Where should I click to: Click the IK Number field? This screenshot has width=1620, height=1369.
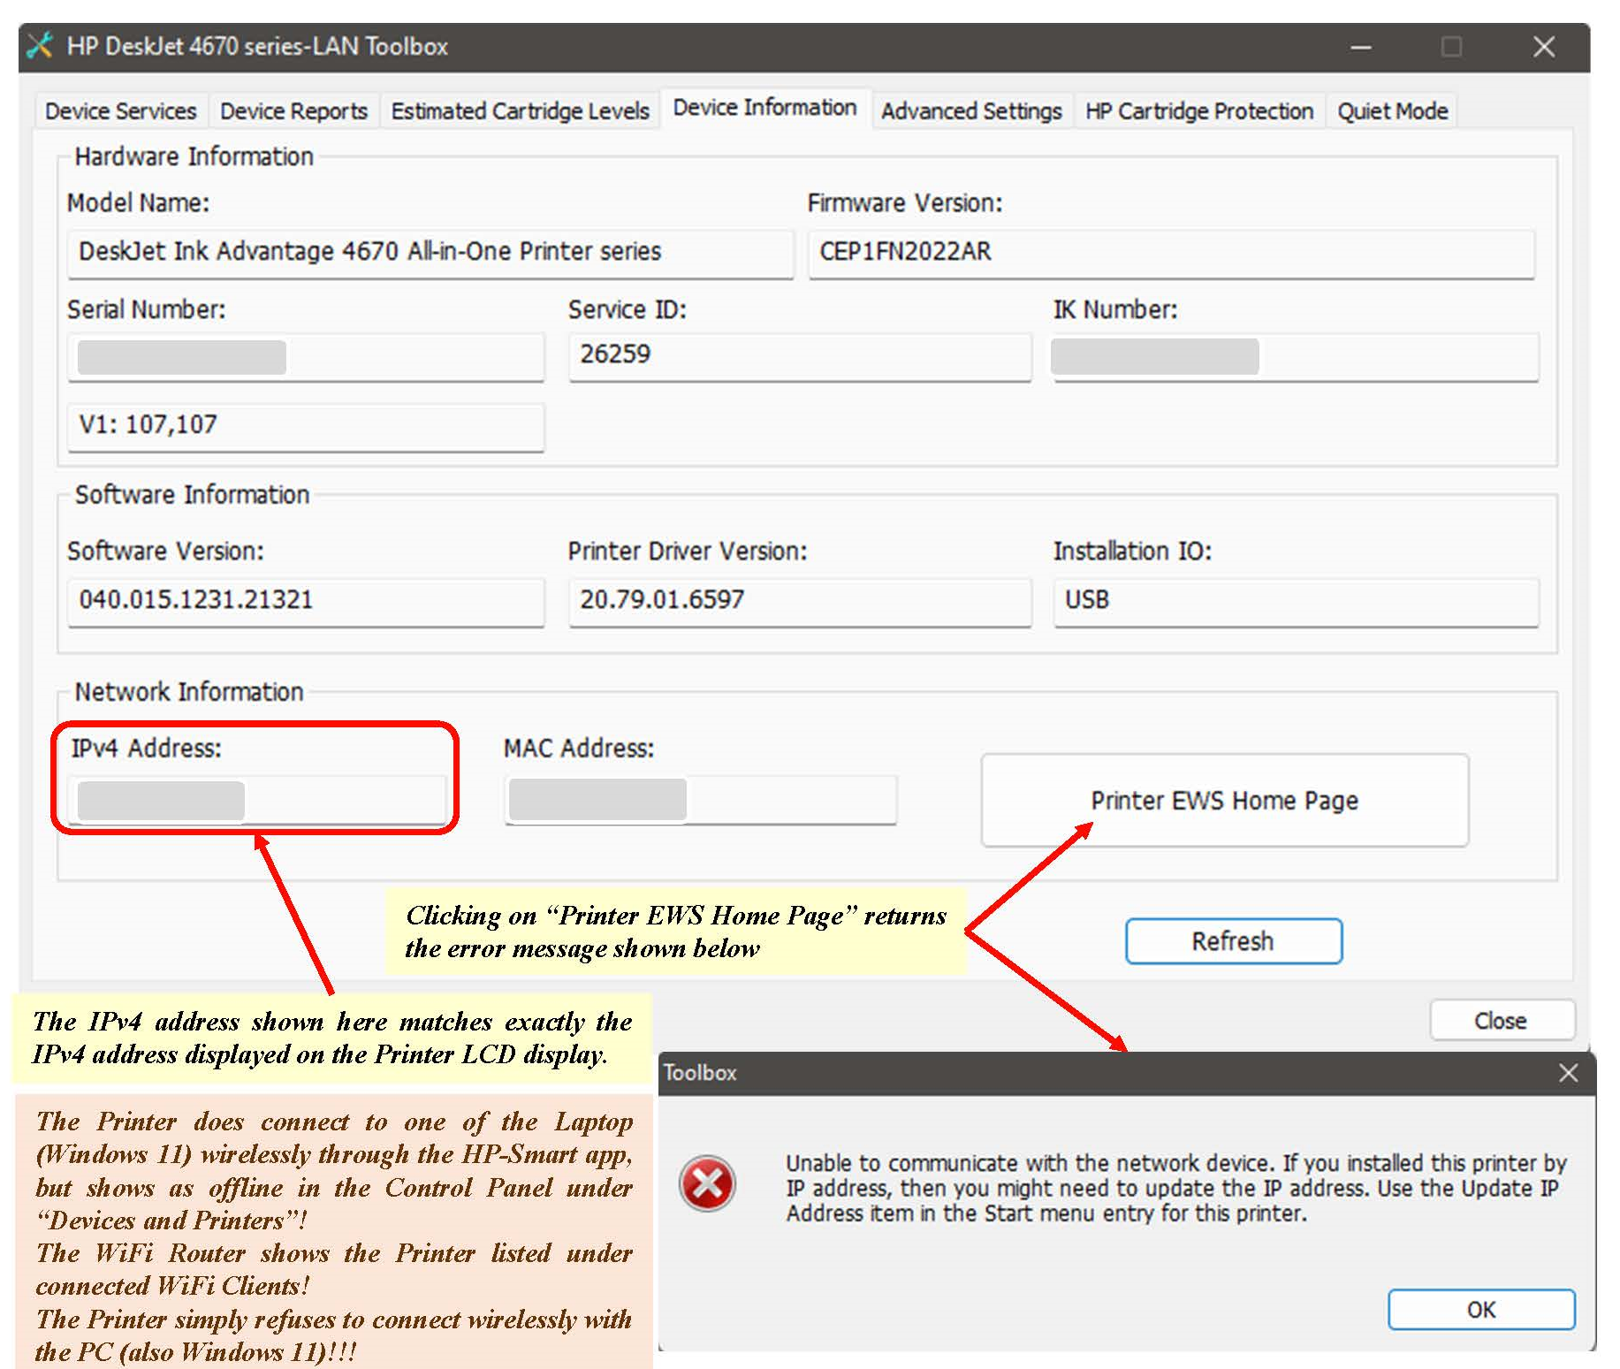click(x=1295, y=358)
